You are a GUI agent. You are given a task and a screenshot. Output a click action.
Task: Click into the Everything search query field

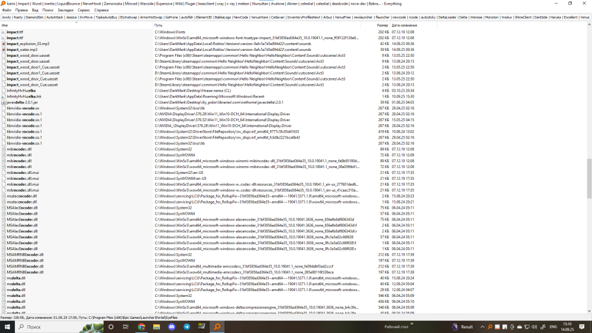(295, 17)
